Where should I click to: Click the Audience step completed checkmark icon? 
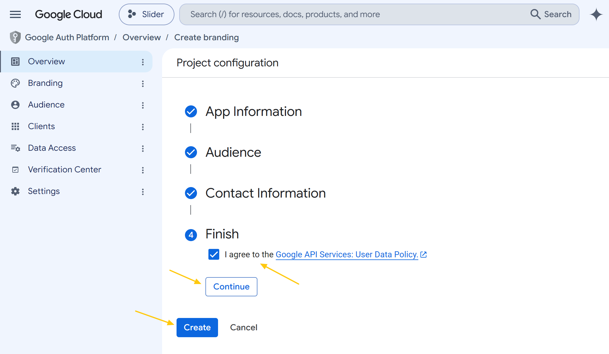click(x=191, y=152)
